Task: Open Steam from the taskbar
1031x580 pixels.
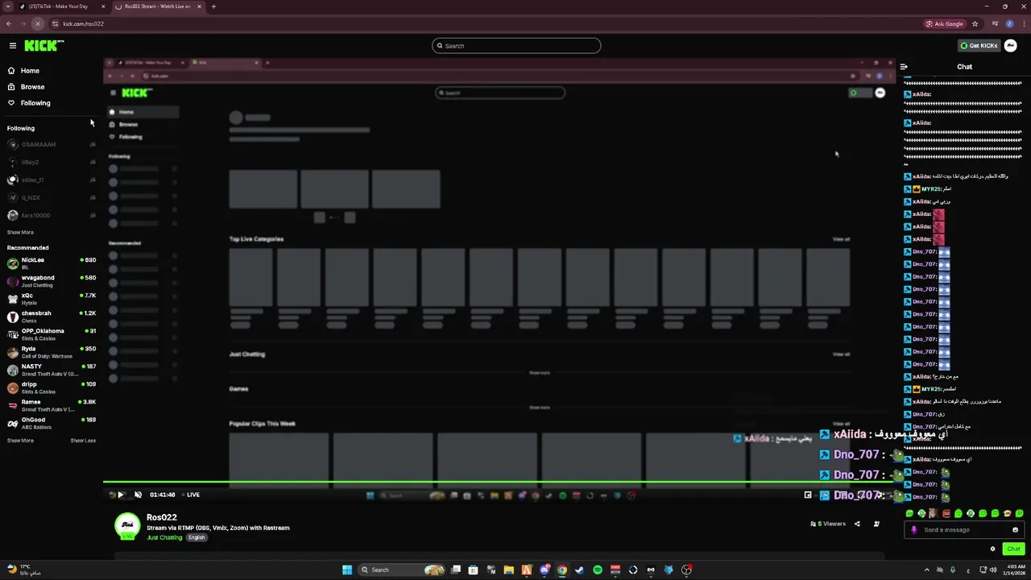Action: point(579,570)
